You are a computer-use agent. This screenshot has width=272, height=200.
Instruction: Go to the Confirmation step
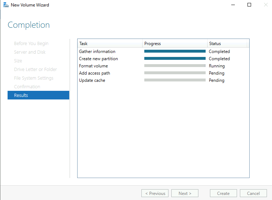point(27,86)
